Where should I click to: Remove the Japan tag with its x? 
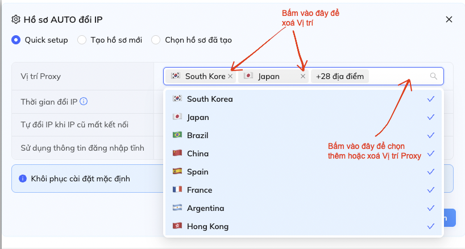tap(302, 76)
